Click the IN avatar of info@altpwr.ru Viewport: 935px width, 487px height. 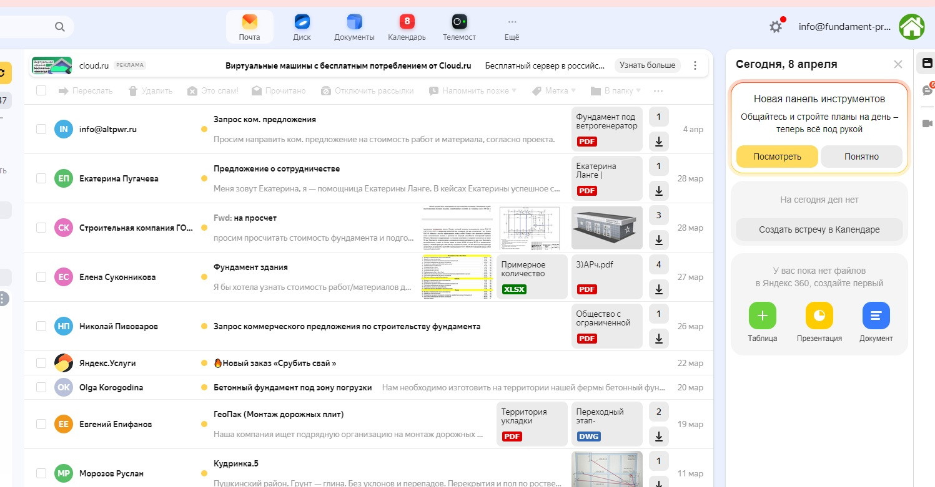(64, 130)
